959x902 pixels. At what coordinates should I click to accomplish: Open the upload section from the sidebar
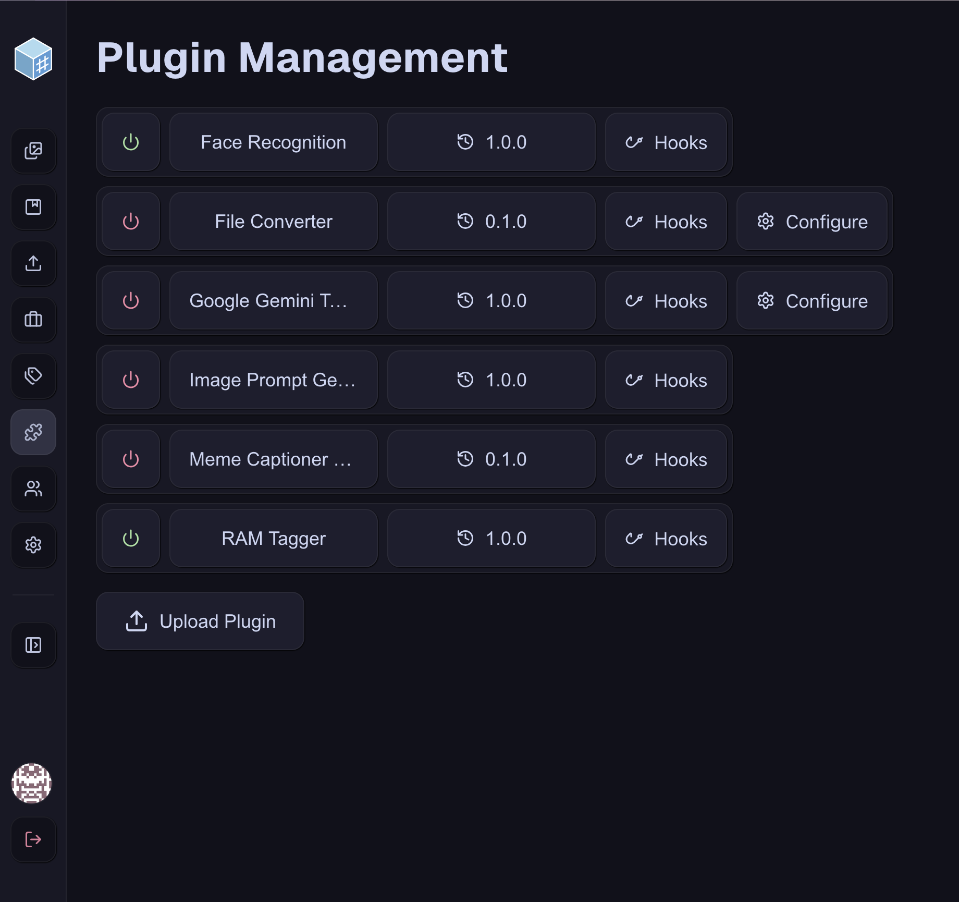33,264
